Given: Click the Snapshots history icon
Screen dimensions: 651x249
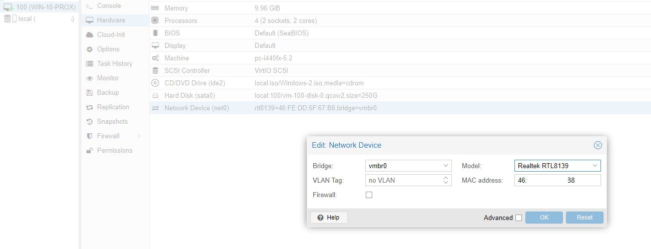Looking at the screenshot, I should point(90,122).
